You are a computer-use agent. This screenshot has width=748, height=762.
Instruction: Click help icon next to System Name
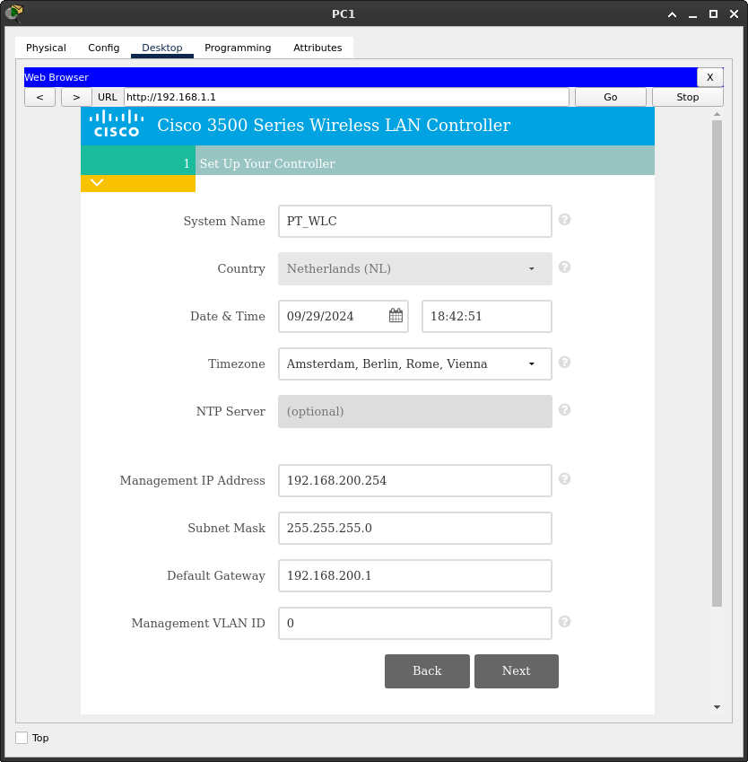pos(565,220)
